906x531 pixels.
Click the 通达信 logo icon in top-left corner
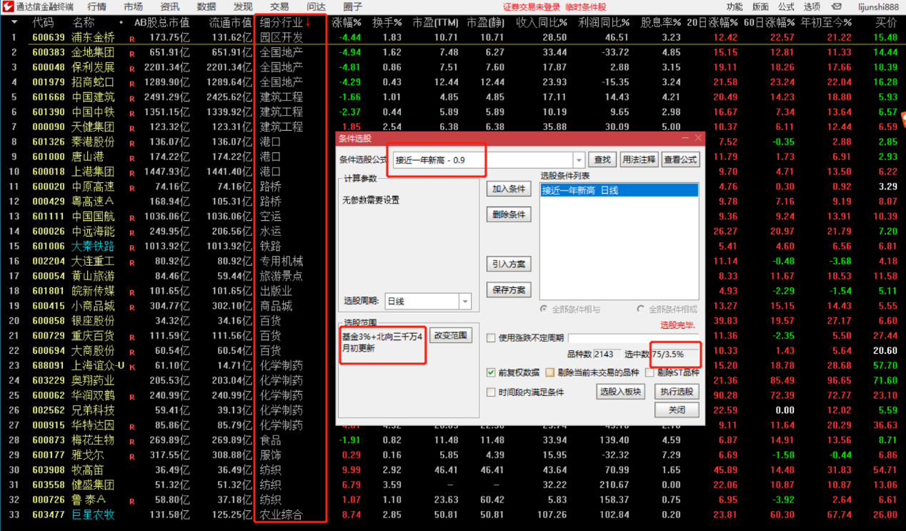(x=7, y=6)
